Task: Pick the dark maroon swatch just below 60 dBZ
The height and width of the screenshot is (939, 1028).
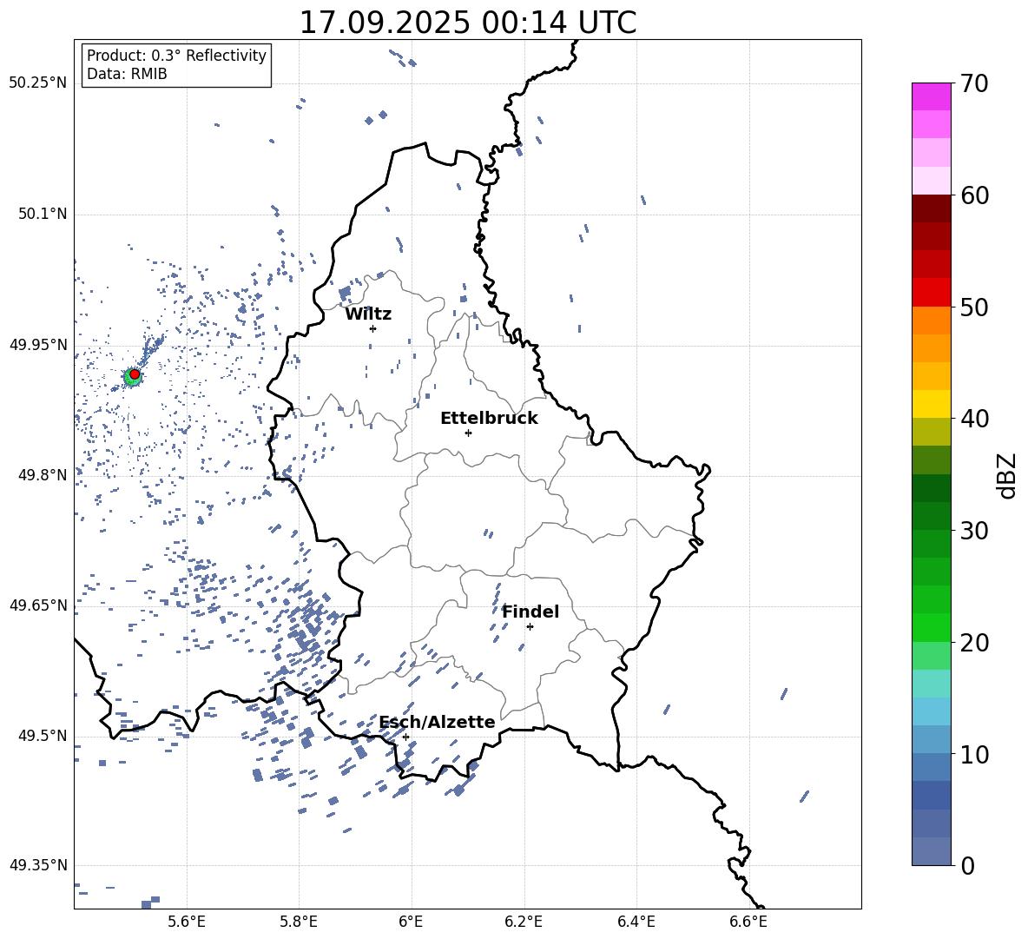Action: tap(931, 209)
